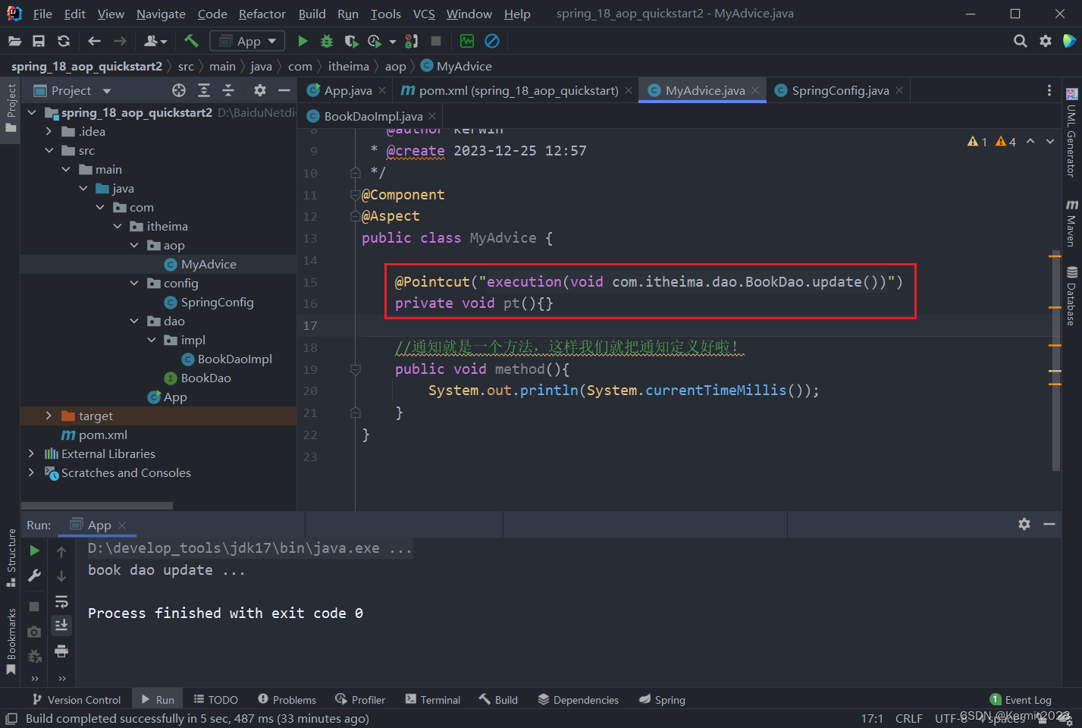Open editor tabs more options menu
This screenshot has height=728, width=1082.
[x=1049, y=90]
